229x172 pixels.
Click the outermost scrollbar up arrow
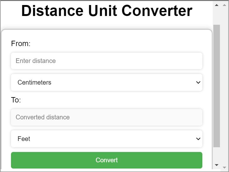pyautogui.click(x=224, y=5)
